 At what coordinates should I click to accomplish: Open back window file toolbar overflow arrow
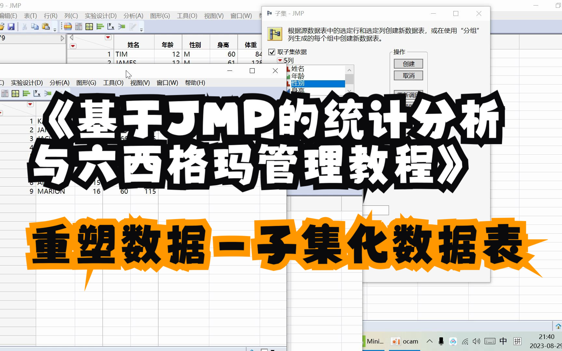pyautogui.click(x=55, y=30)
